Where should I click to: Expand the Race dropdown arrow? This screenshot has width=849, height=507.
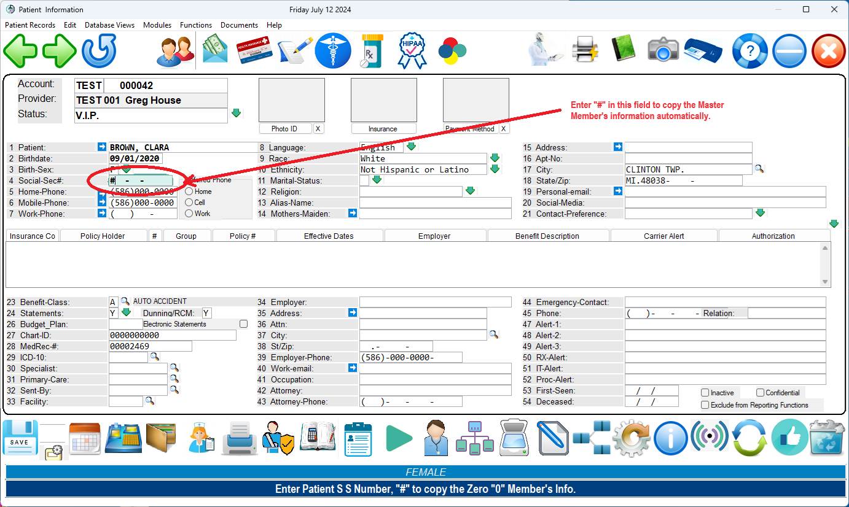point(495,158)
